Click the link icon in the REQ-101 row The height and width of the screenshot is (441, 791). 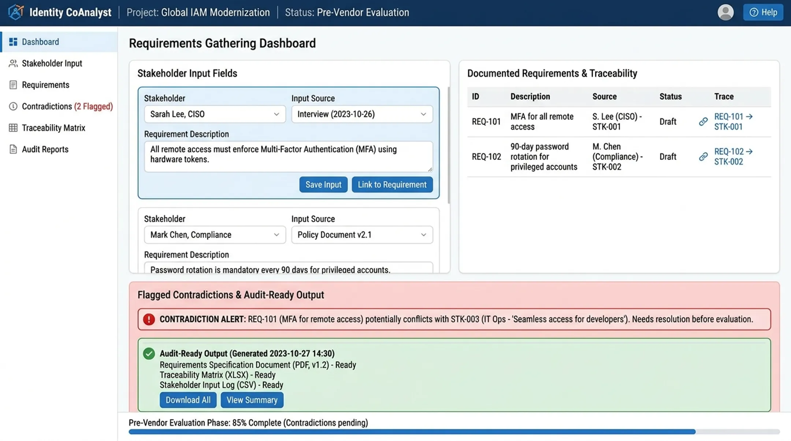[x=703, y=121]
